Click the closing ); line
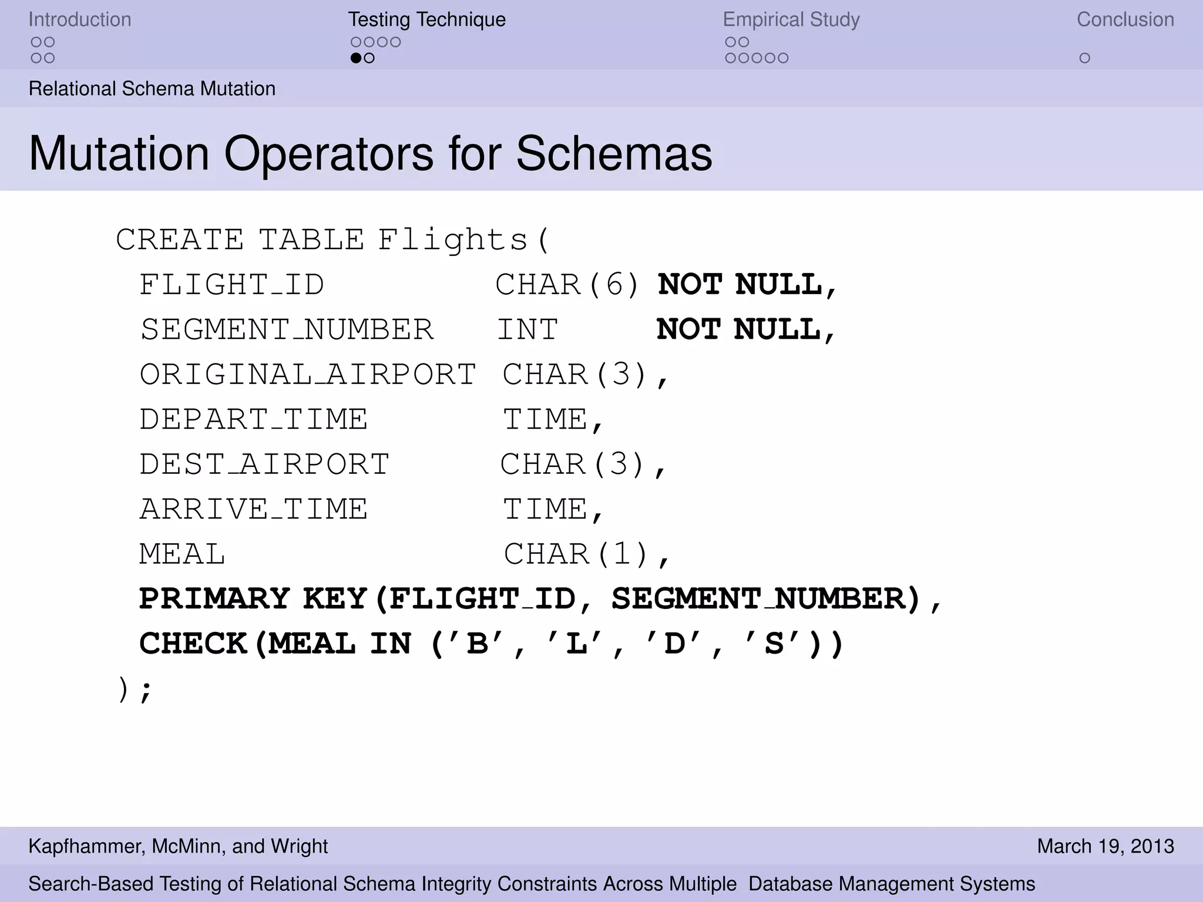This screenshot has height=902, width=1203. [x=135, y=689]
